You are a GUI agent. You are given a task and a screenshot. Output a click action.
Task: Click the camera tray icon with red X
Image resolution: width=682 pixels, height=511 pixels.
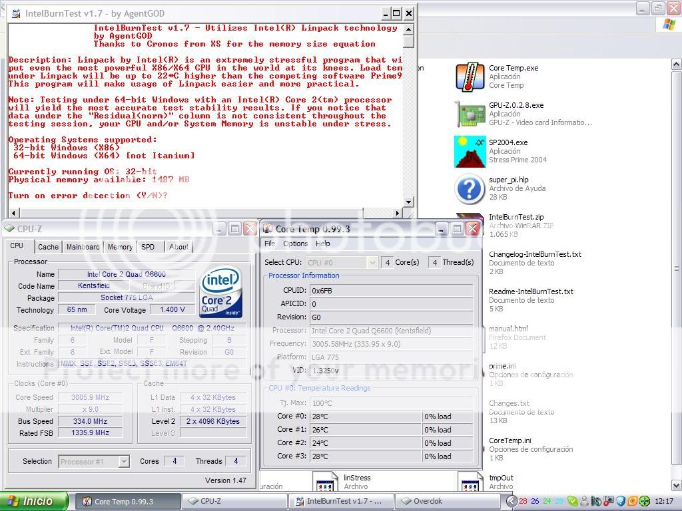pos(609,501)
